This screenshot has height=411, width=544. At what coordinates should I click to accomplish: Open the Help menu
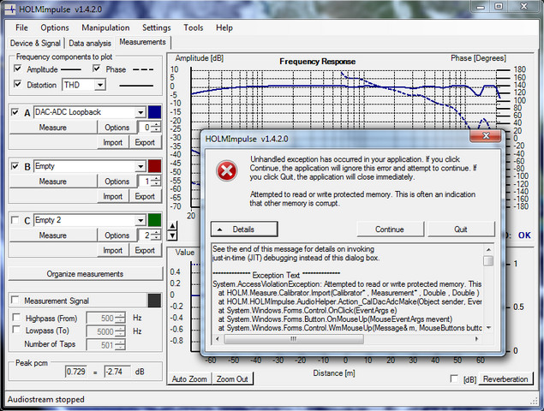point(224,27)
